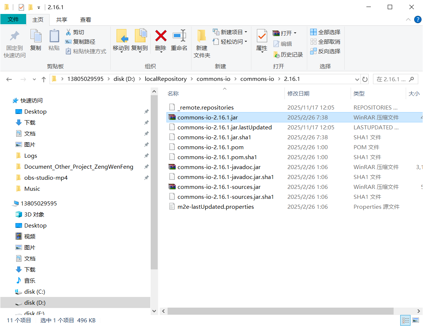Click the search magnifier icon
This screenshot has width=423, height=326.
(x=411, y=79)
